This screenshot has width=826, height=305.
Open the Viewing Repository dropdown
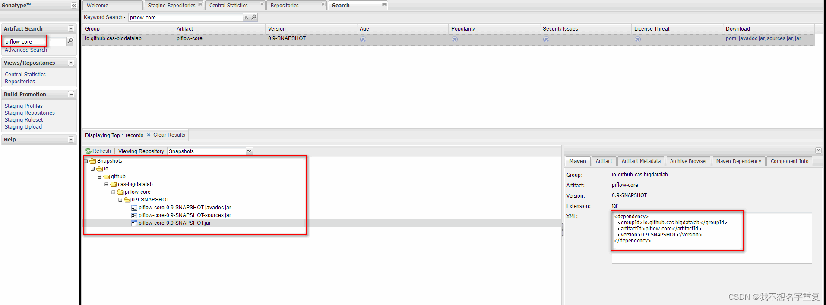(x=249, y=151)
